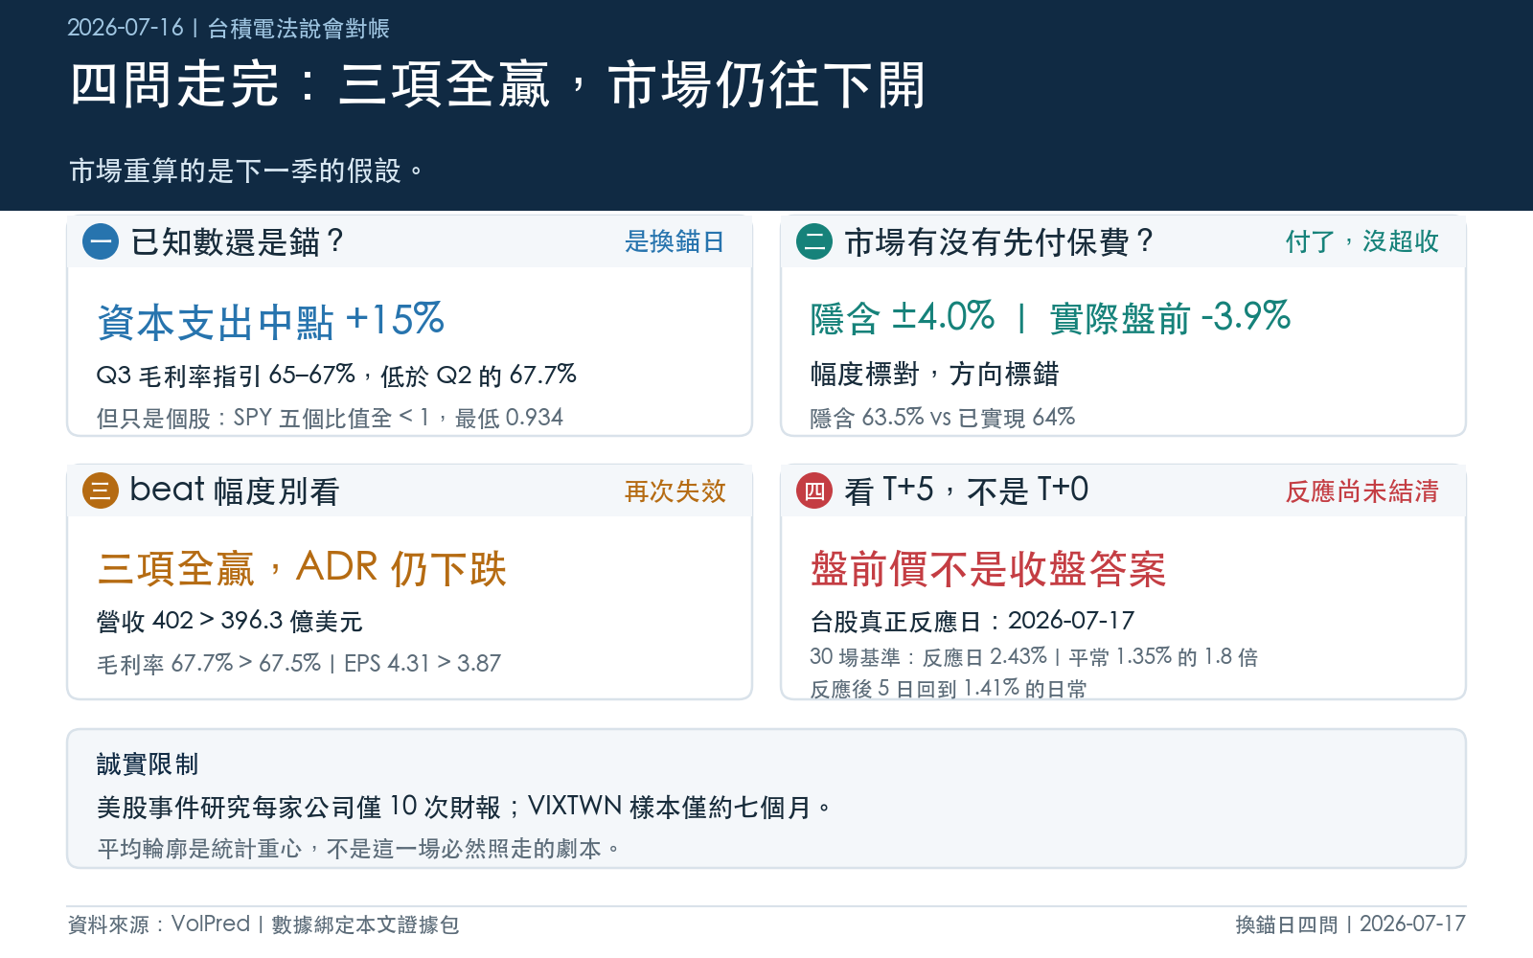Click the 再次失效 verdict tag
This screenshot has width=1533, height=958.
675,490
